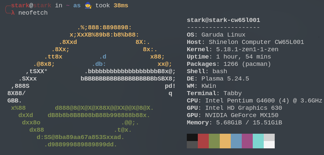
Task: Click the Packages count line
Action: pos(229,64)
